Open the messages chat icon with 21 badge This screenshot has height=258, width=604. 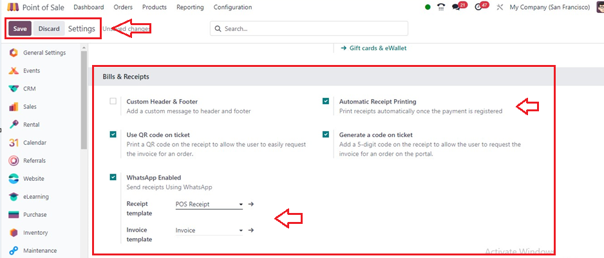tap(456, 7)
